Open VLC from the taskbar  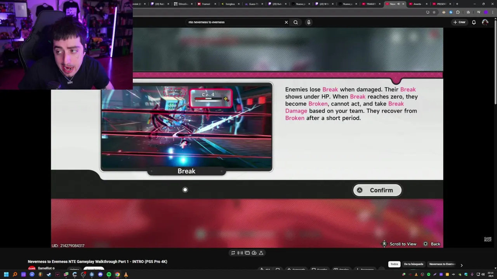126,274
